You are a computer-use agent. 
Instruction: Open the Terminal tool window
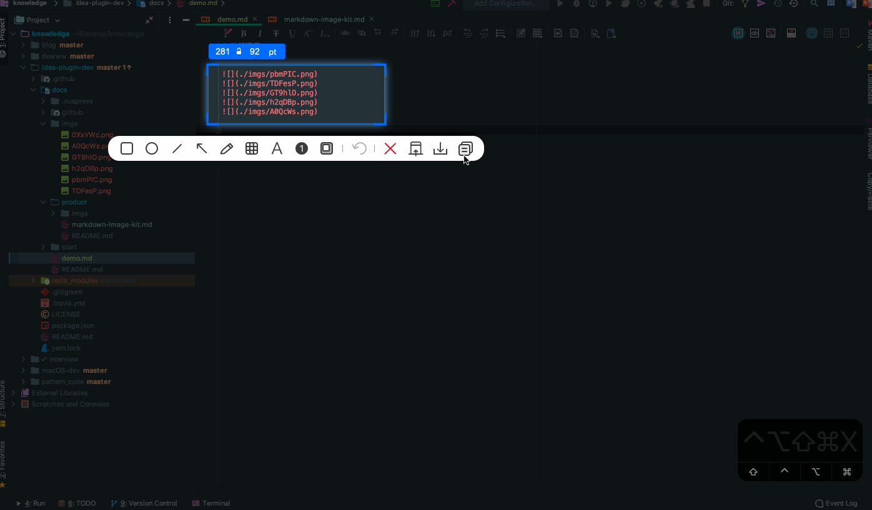pyautogui.click(x=216, y=503)
